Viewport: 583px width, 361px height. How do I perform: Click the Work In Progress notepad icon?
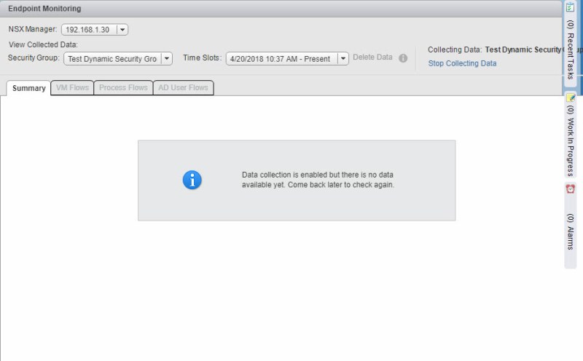pyautogui.click(x=571, y=98)
